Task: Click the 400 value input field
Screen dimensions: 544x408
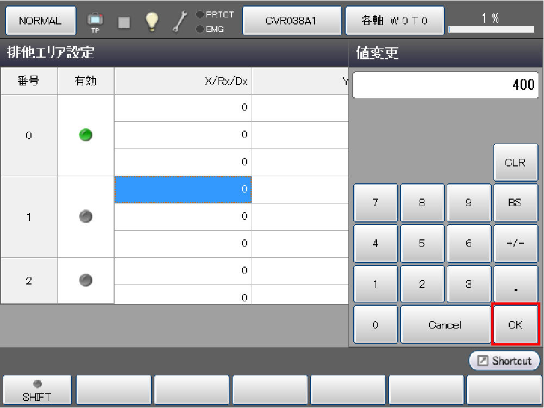Action: pyautogui.click(x=444, y=85)
